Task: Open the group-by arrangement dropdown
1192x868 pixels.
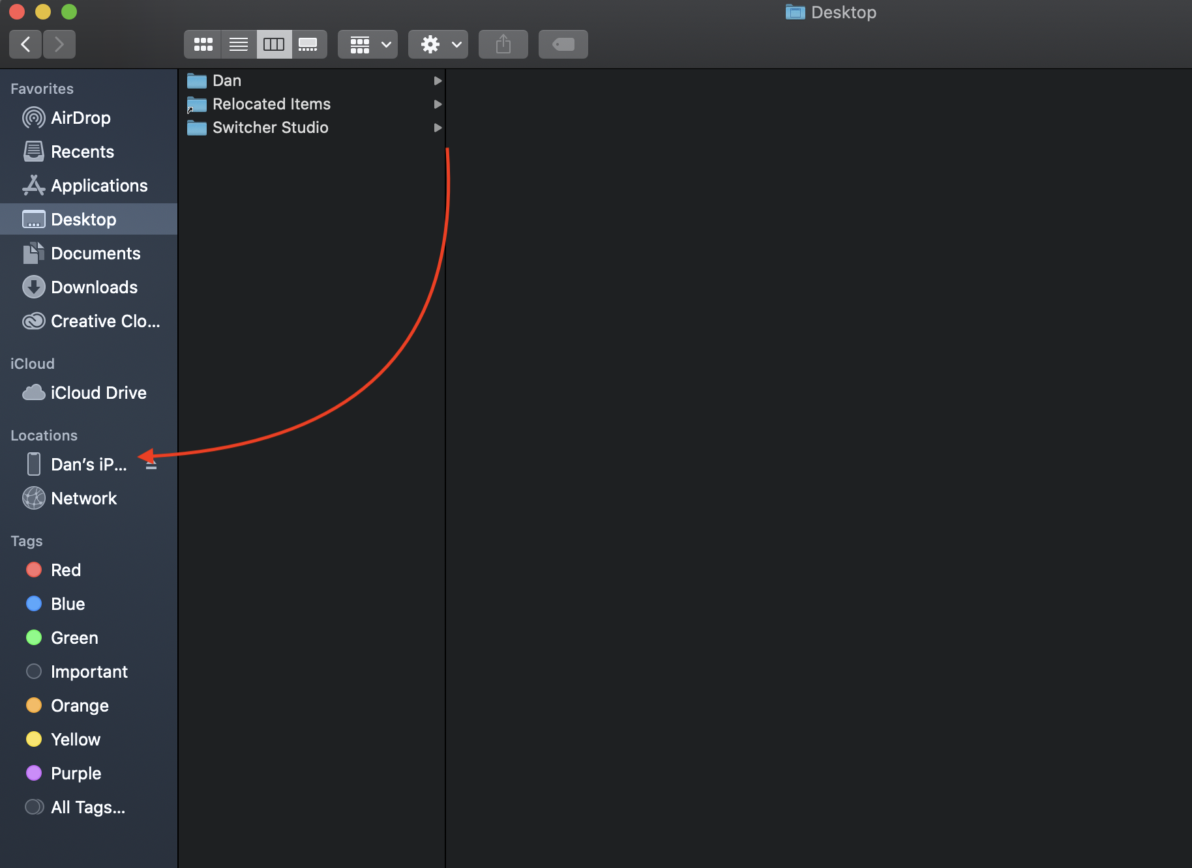Action: click(x=368, y=44)
